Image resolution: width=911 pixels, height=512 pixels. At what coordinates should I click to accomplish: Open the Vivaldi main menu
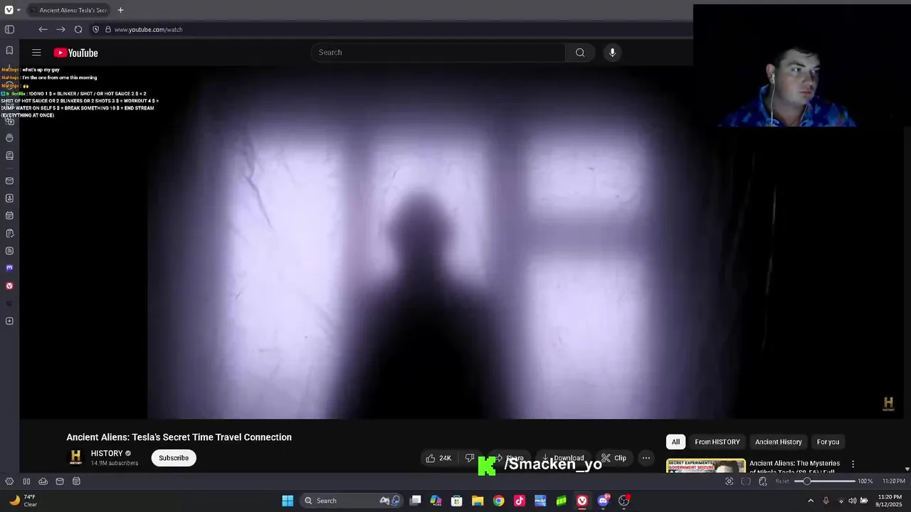[9, 10]
